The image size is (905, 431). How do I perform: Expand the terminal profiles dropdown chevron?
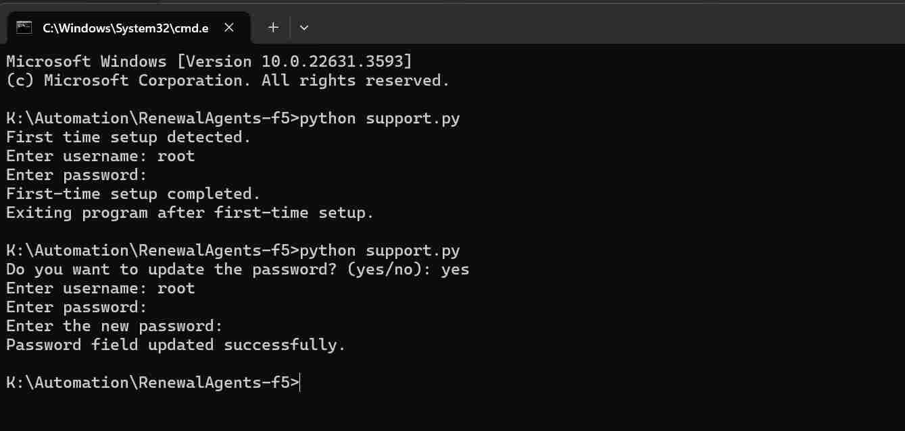coord(304,28)
